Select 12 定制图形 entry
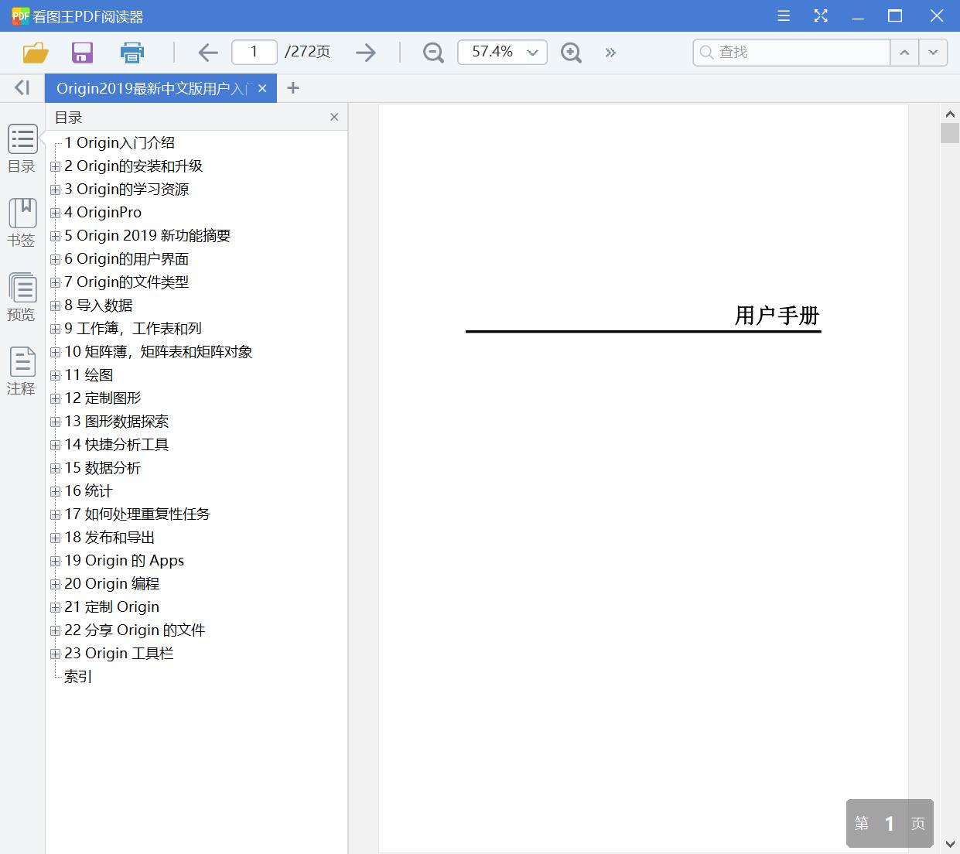Image resolution: width=960 pixels, height=854 pixels. point(103,398)
